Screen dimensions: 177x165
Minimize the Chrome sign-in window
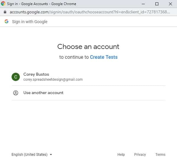pyautogui.click(x=143, y=4)
